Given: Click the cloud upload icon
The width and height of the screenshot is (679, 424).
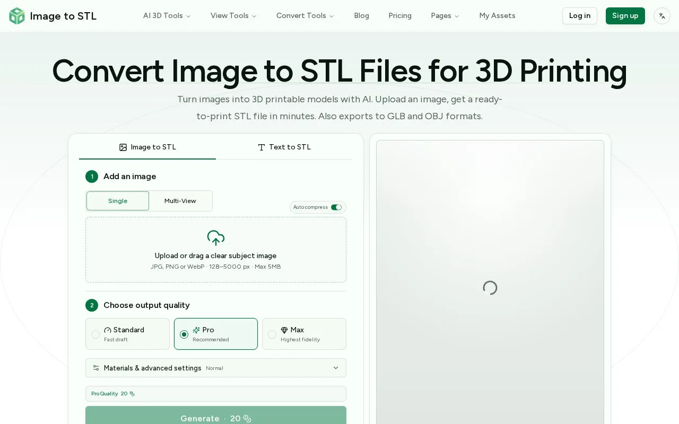Looking at the screenshot, I should coord(216,238).
